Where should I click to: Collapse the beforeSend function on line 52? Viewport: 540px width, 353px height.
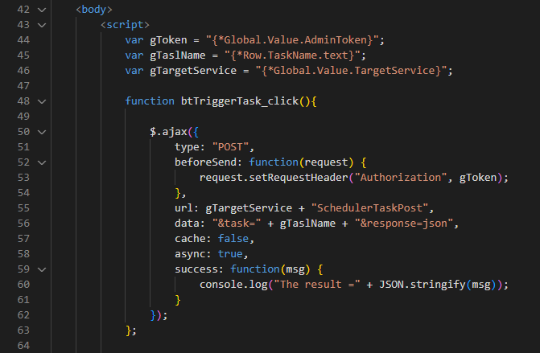point(42,162)
